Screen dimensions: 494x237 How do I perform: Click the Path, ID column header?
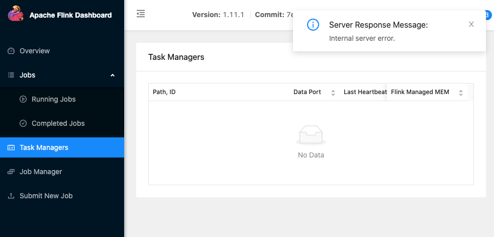click(164, 92)
